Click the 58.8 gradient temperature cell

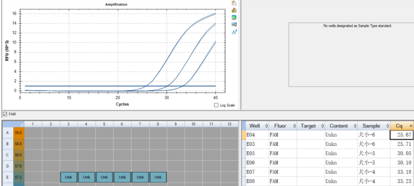click(x=18, y=144)
